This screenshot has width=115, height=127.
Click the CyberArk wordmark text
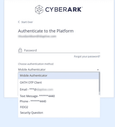(x=64, y=10)
